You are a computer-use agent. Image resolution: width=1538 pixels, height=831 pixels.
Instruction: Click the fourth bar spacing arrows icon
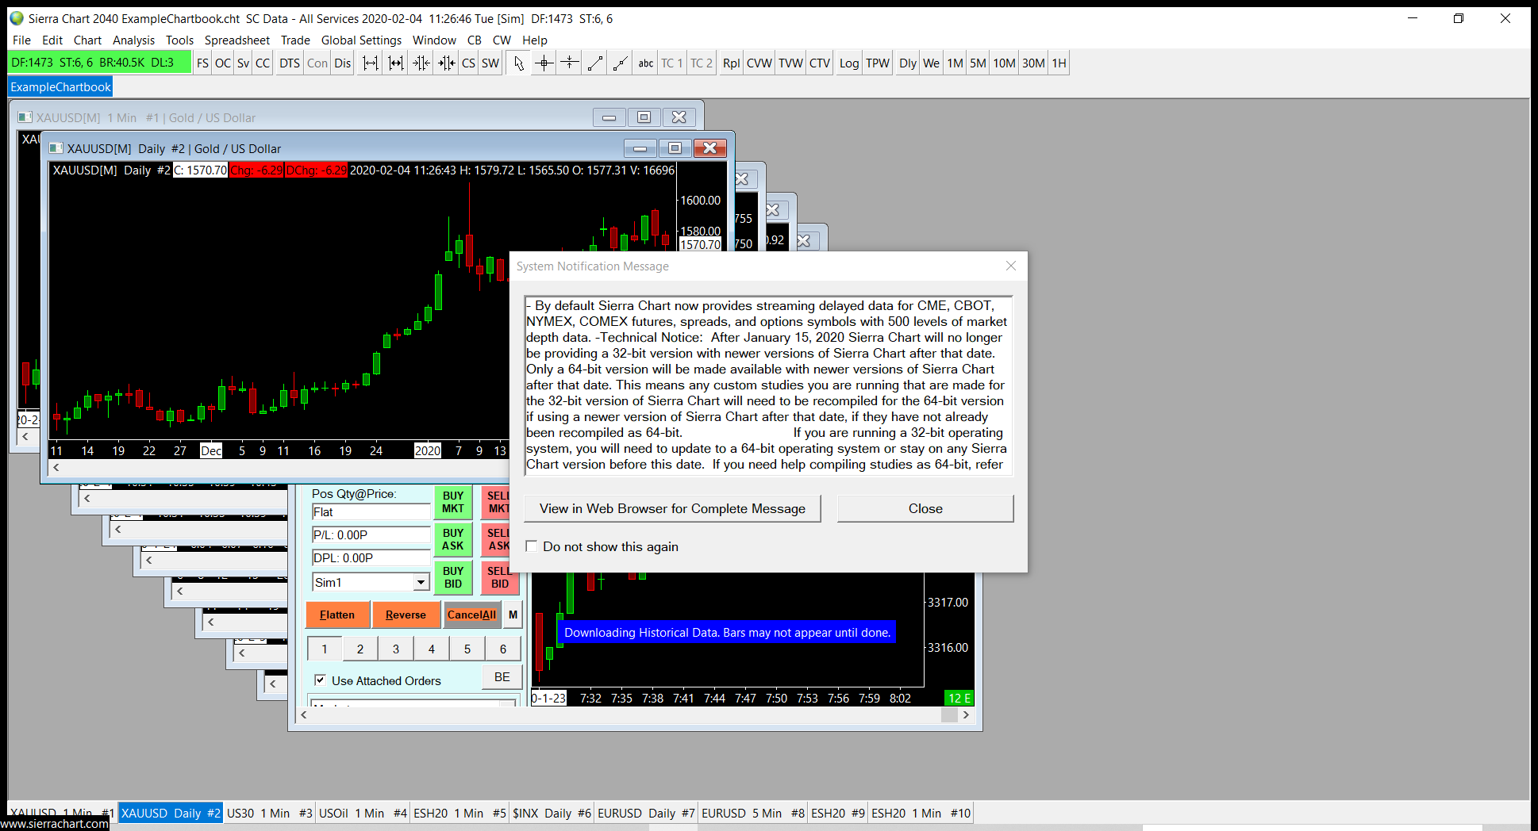click(447, 63)
